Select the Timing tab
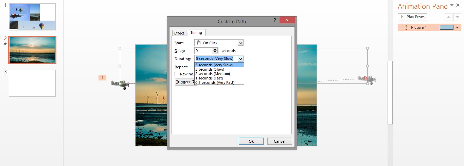Image resolution: width=464 pixels, height=166 pixels. coord(196,32)
